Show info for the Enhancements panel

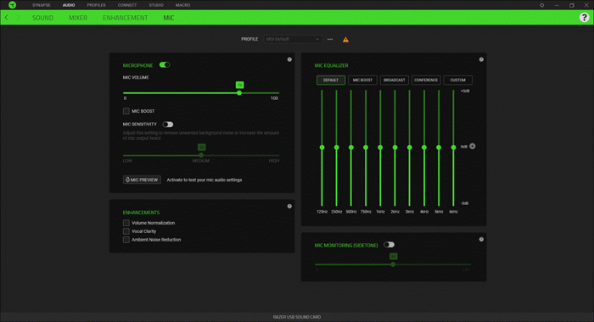[x=289, y=206]
